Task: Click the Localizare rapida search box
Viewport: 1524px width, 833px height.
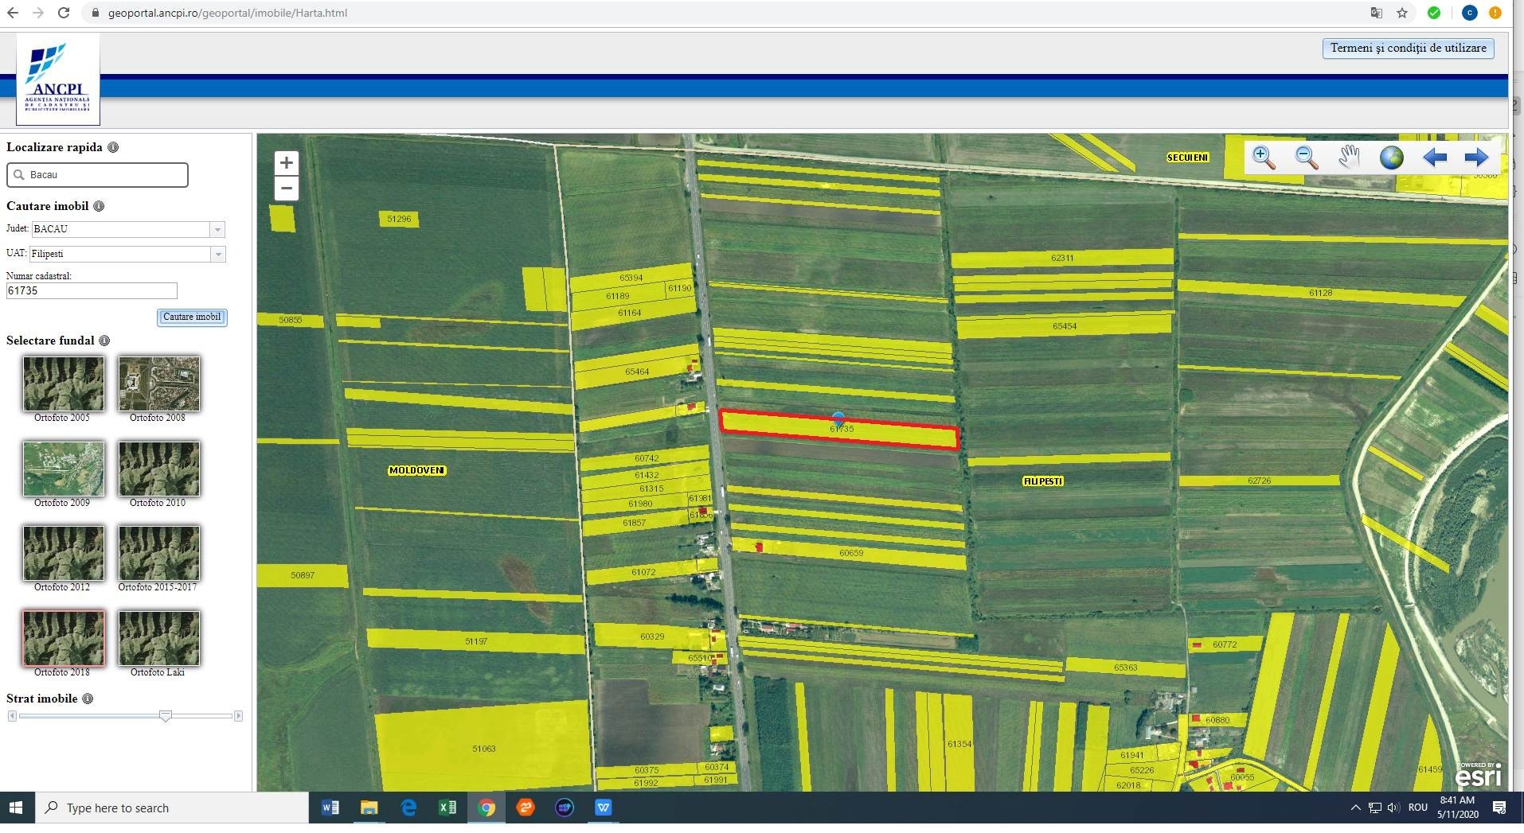Action: point(97,175)
